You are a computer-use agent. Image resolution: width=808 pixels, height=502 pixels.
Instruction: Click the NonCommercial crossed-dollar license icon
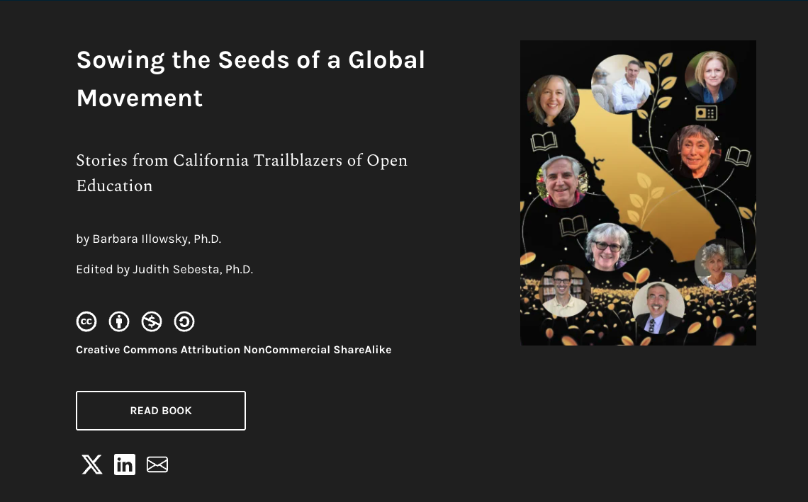tap(152, 322)
